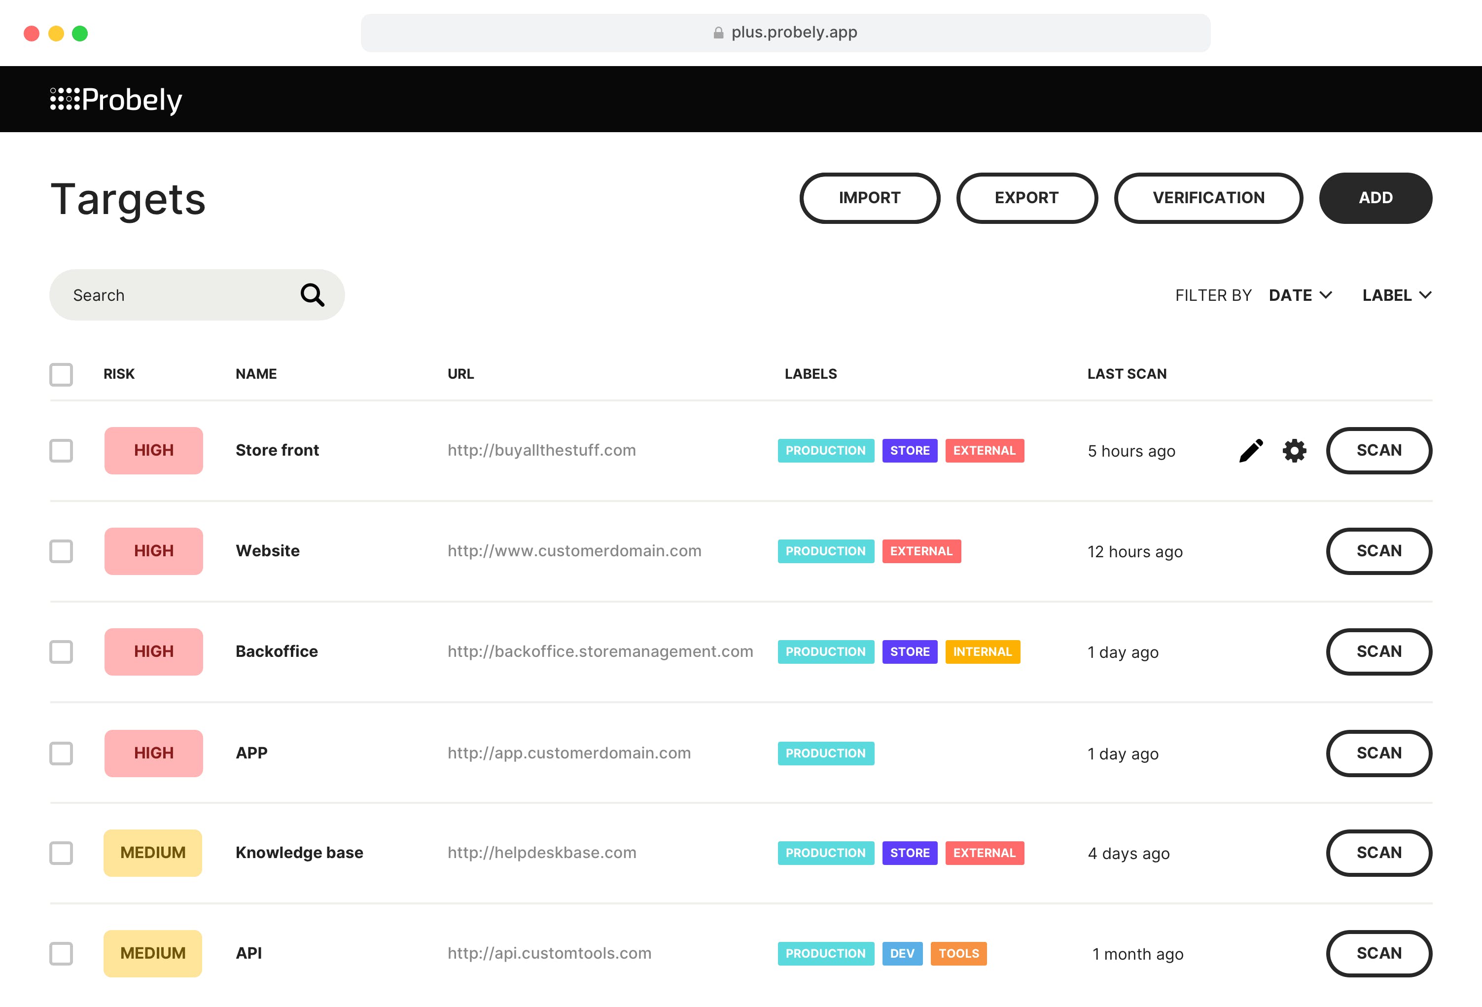The image size is (1482, 1007).
Task: Sort by the URL column header
Action: (x=460, y=374)
